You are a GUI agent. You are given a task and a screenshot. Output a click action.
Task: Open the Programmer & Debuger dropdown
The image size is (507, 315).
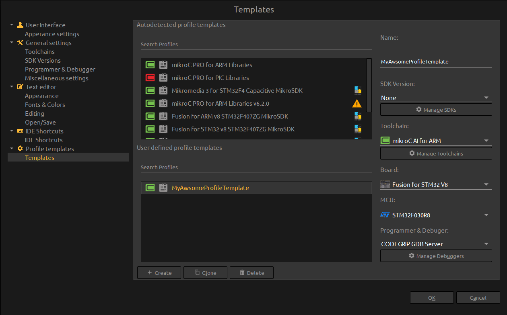436,244
